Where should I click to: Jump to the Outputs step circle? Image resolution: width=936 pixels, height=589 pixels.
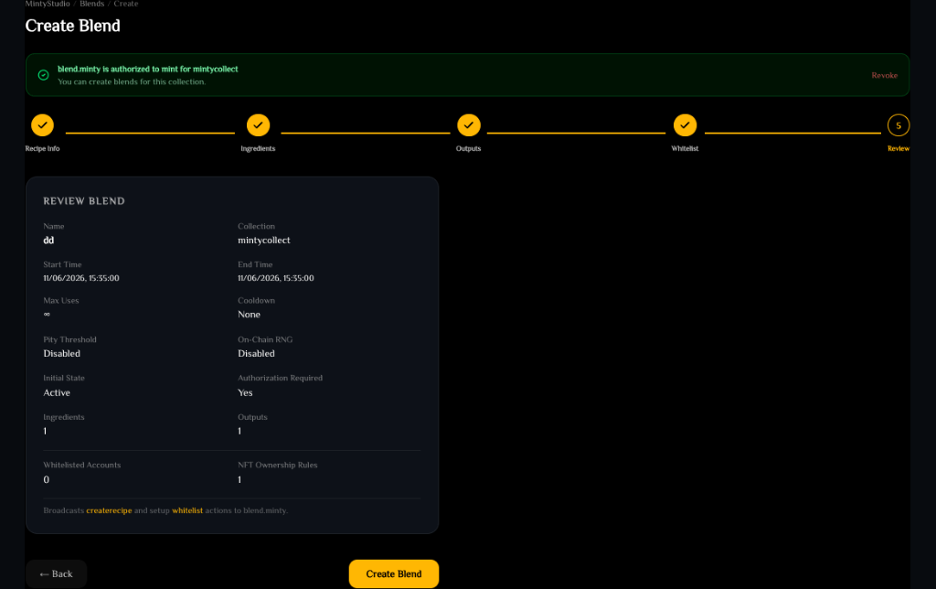469,125
